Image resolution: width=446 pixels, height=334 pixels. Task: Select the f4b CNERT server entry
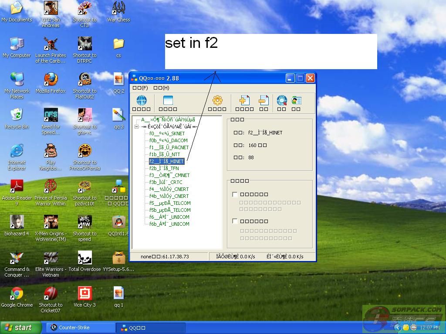169,196
